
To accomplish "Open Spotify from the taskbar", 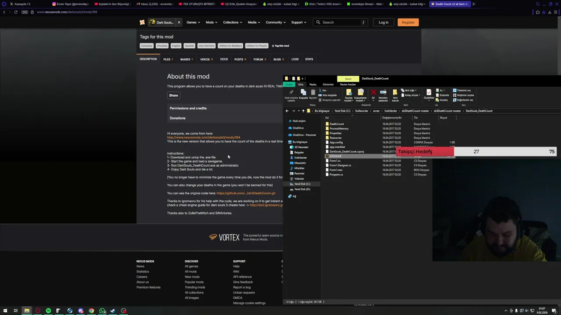I will pos(48,311).
